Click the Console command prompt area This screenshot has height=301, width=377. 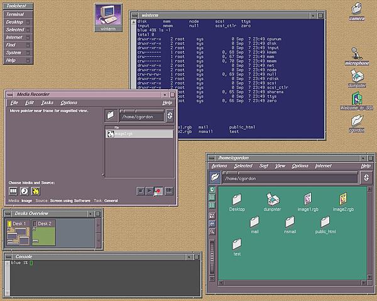[x=106, y=278]
